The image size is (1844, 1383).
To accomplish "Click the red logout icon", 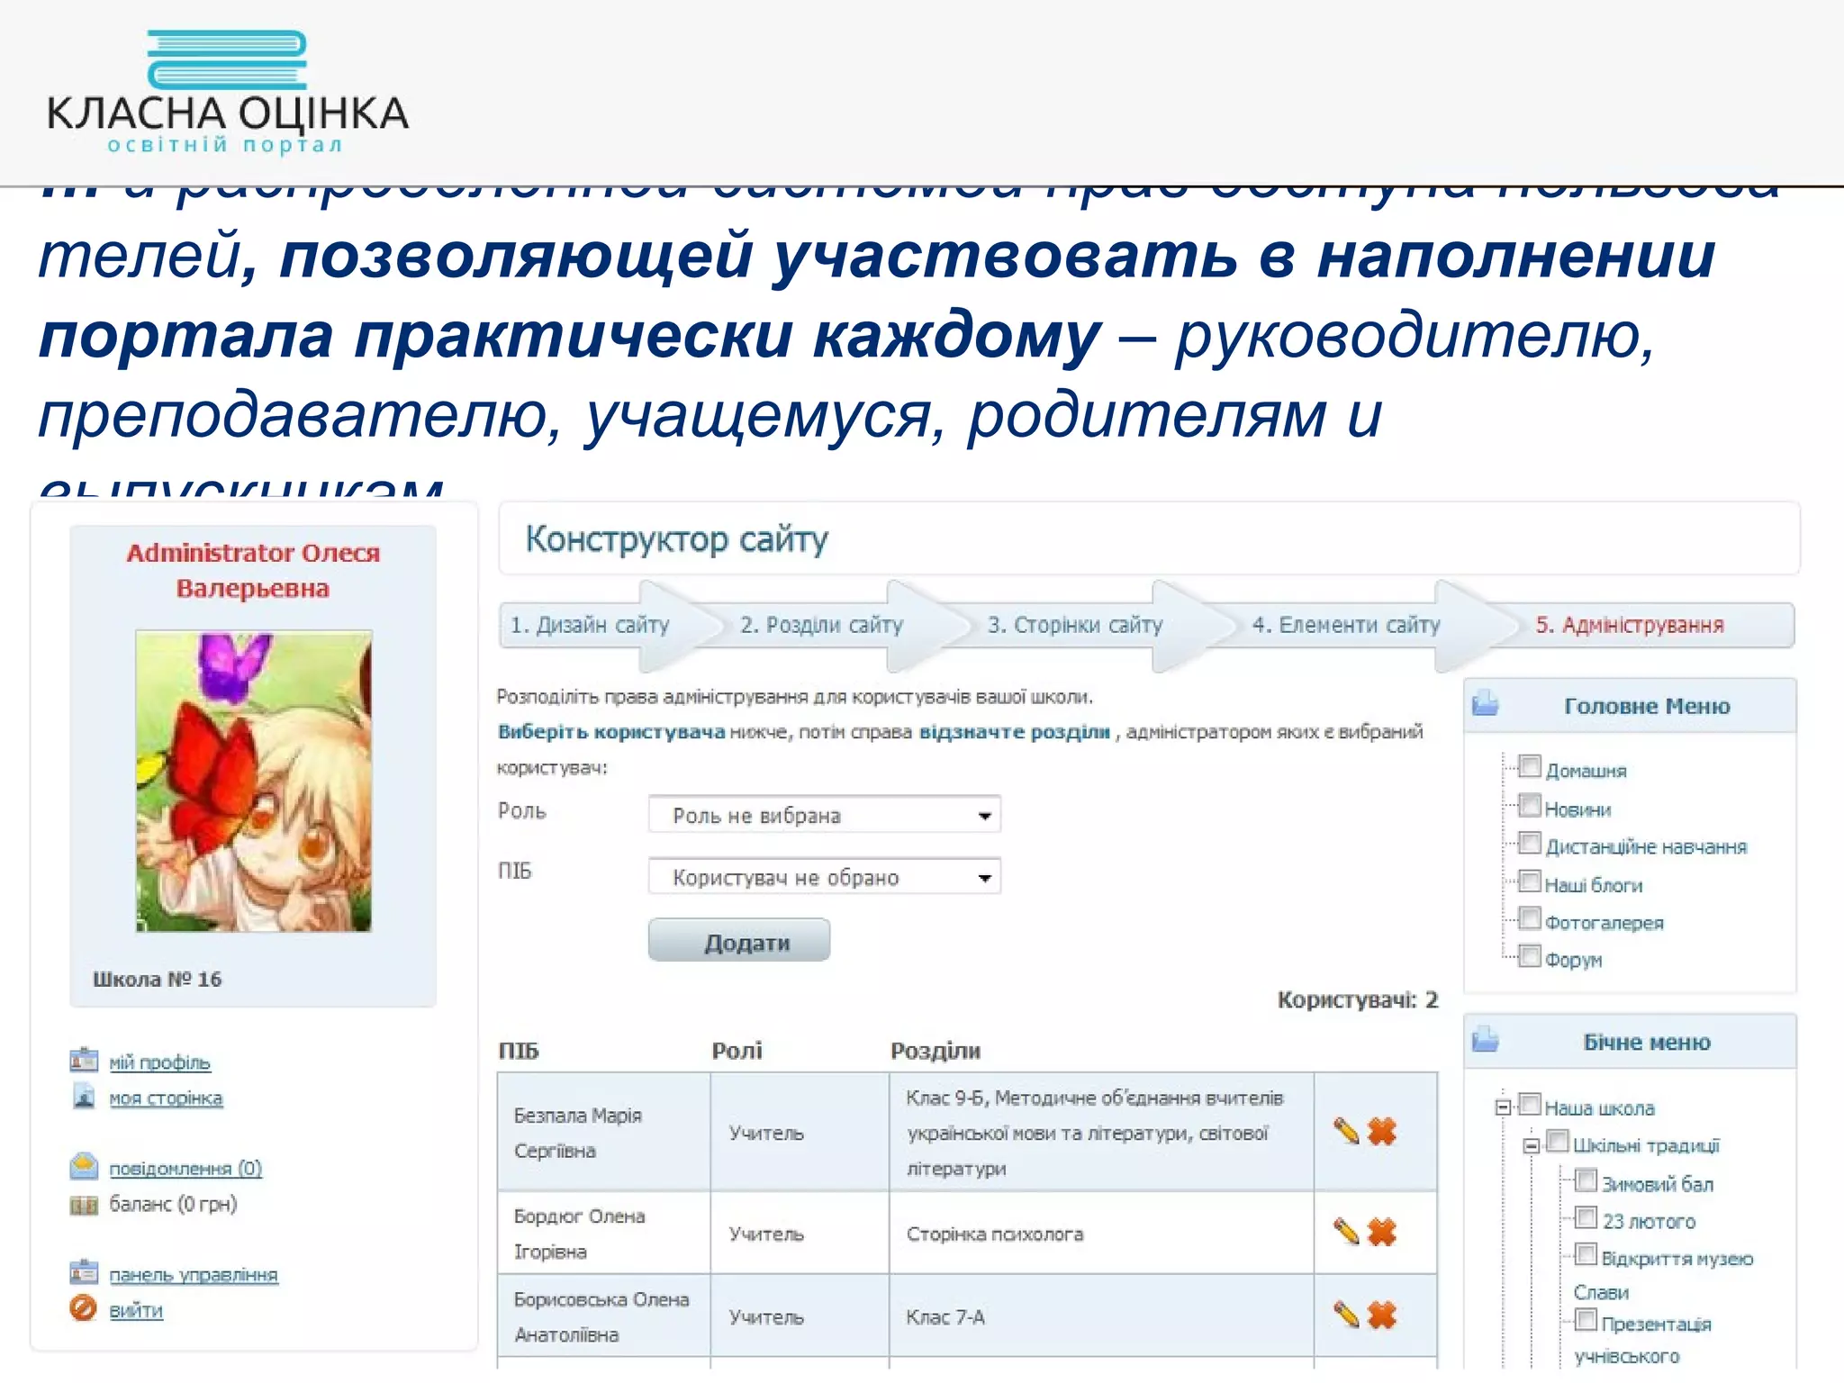I will tap(83, 1307).
